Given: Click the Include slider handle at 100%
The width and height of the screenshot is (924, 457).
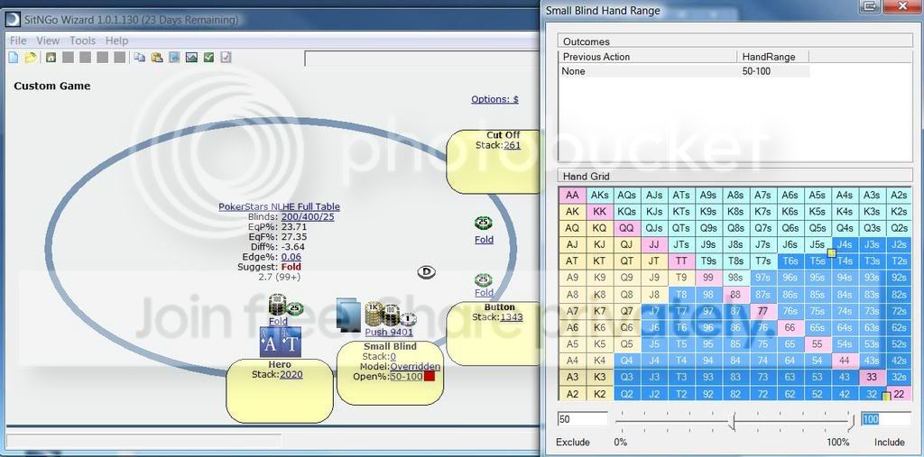Looking at the screenshot, I should [x=851, y=421].
